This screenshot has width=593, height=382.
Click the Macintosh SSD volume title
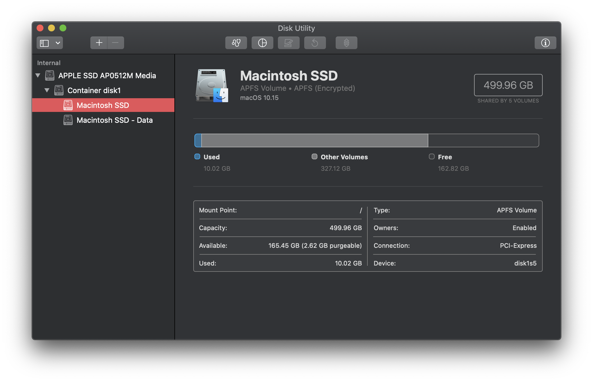pyautogui.click(x=289, y=76)
